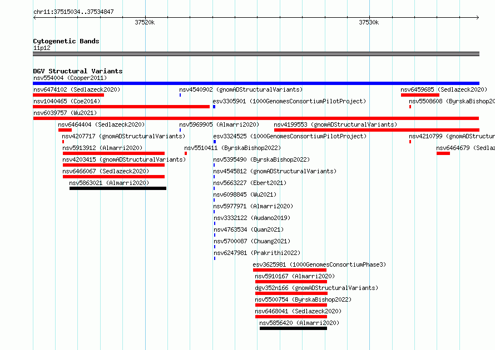
Task: Open nsv5969905 (Almarri2020) variant
Action: pyautogui.click(x=219, y=124)
